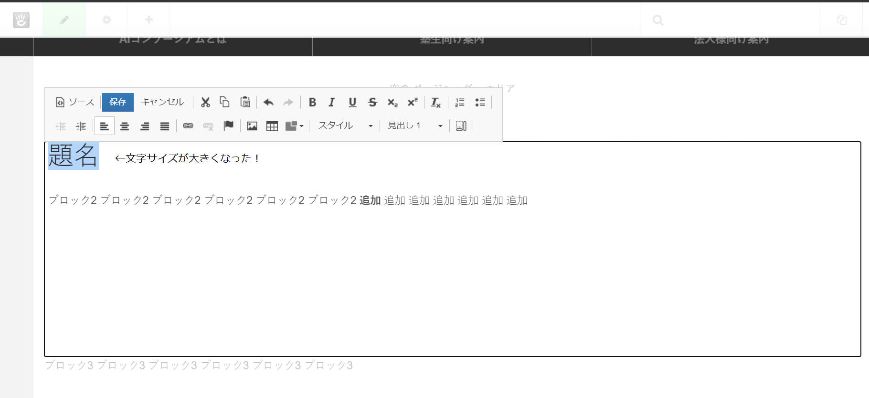Click the bold 追加 word

[370, 200]
